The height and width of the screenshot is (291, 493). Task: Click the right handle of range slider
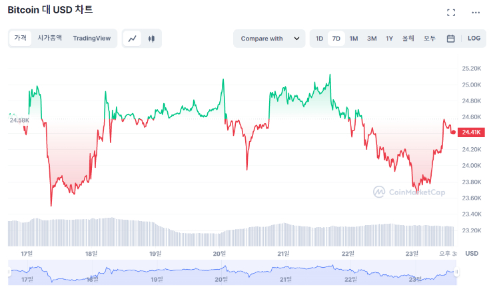458,272
